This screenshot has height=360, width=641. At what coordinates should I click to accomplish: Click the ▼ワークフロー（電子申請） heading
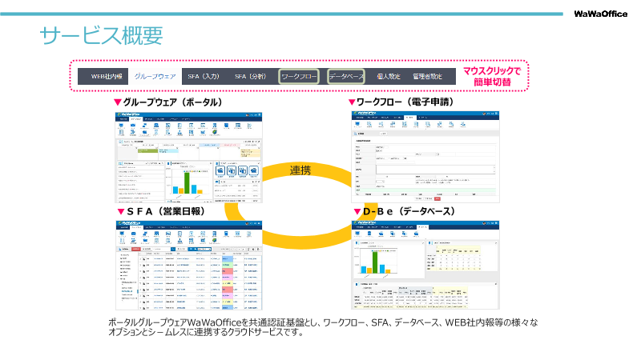coord(401,102)
